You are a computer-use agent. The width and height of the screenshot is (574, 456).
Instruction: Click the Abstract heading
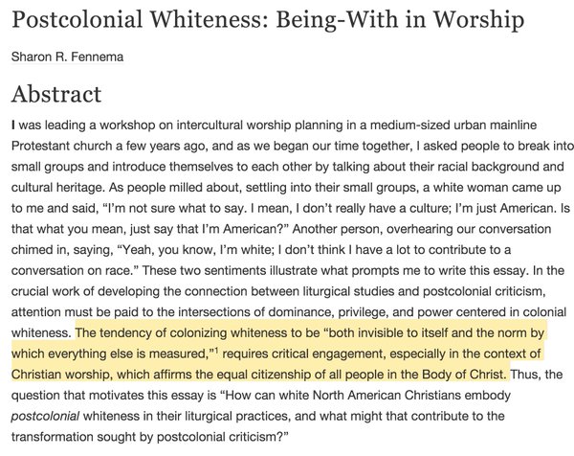click(56, 94)
